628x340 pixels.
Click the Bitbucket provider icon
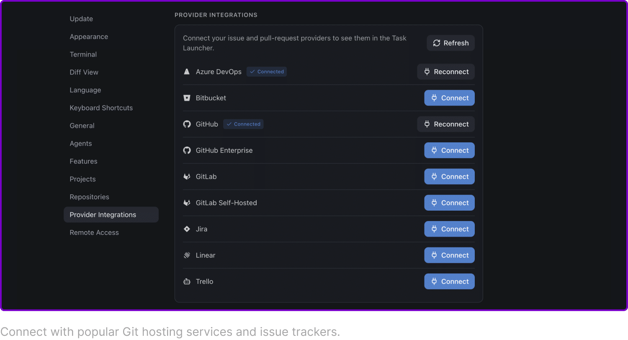click(187, 98)
